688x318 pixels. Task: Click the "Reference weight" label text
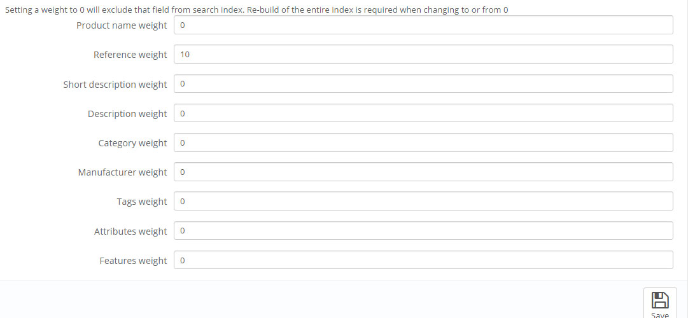click(130, 55)
